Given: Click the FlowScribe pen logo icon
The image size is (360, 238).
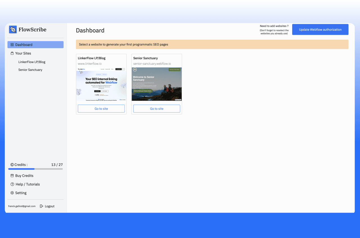Looking at the screenshot, I should [x=13, y=30].
